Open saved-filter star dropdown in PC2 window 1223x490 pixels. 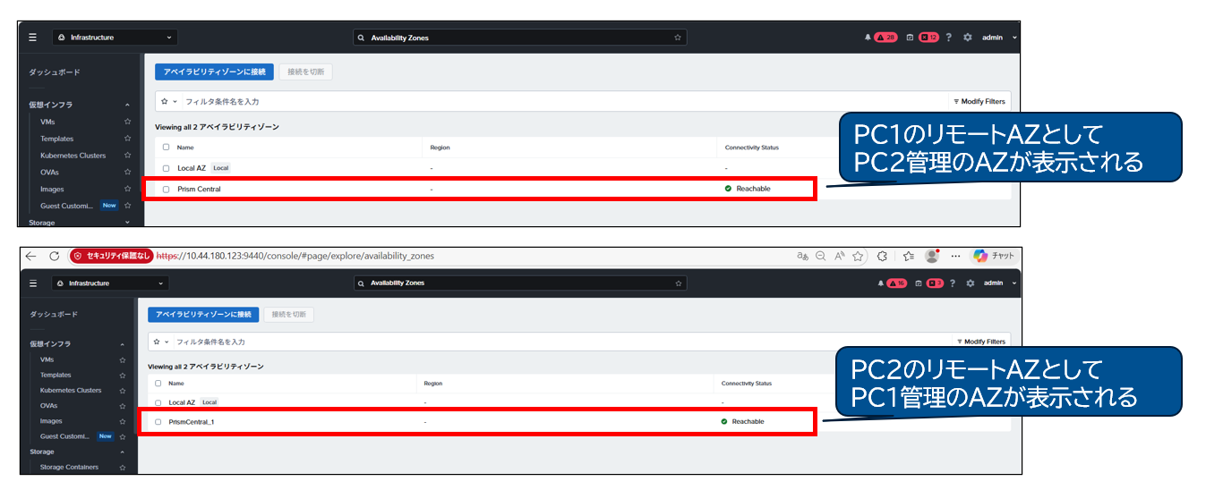click(160, 342)
